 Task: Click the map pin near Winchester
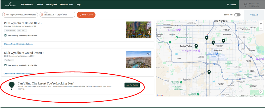coord(223,41)
